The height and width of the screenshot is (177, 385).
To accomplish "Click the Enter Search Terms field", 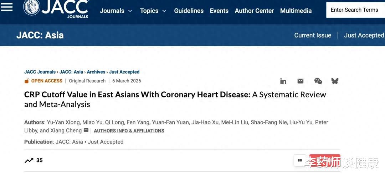I will coord(355,10).
